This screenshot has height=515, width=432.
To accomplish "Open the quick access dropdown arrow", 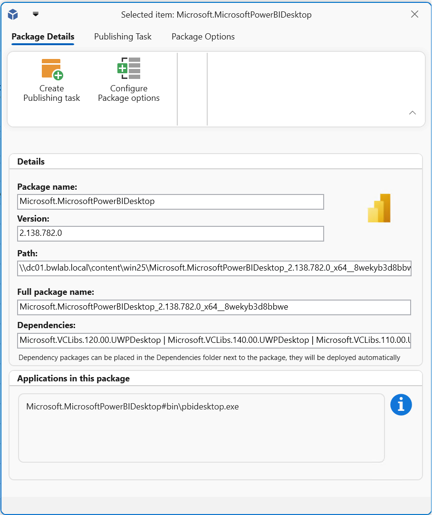I will pyautogui.click(x=36, y=14).
